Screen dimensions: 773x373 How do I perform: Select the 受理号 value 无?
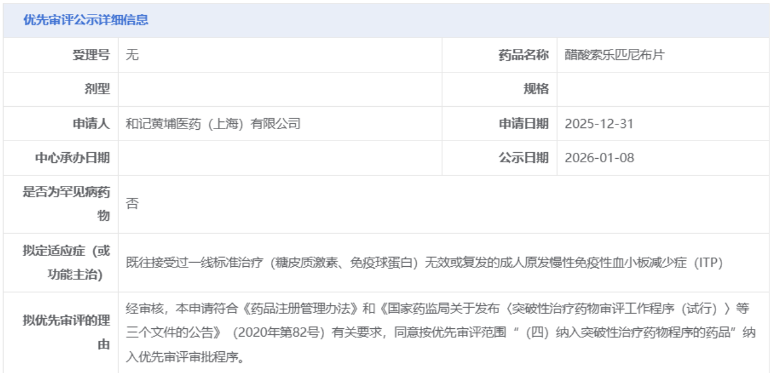[132, 55]
